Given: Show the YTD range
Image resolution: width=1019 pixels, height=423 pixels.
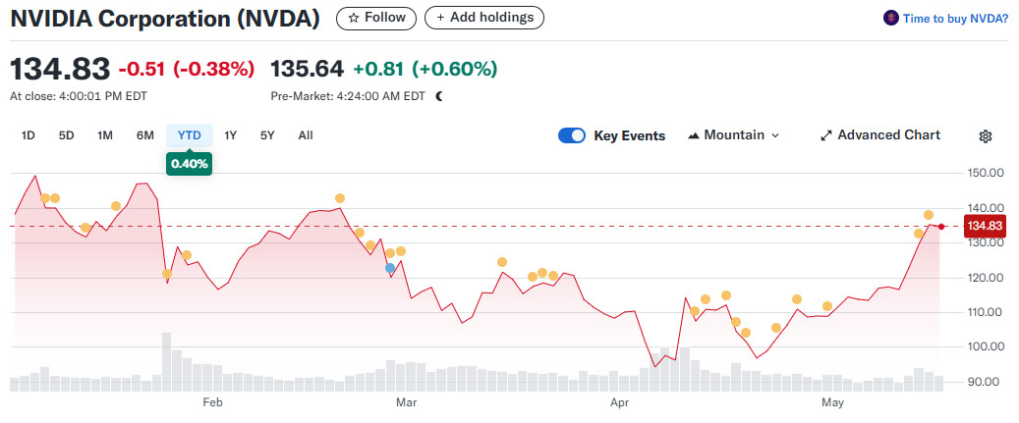Looking at the screenshot, I should click(190, 135).
